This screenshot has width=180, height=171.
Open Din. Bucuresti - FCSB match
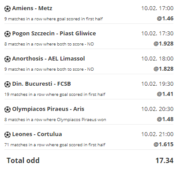click(x=41, y=84)
